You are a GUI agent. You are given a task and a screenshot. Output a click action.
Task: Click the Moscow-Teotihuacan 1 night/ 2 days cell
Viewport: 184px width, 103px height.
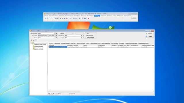pyautogui.click(x=75, y=47)
